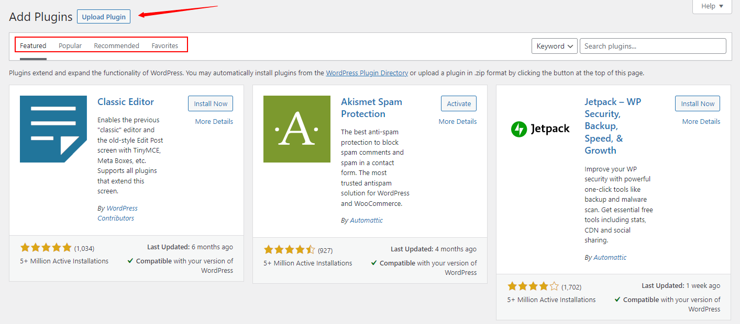Open More Details for Jetpack

click(701, 122)
